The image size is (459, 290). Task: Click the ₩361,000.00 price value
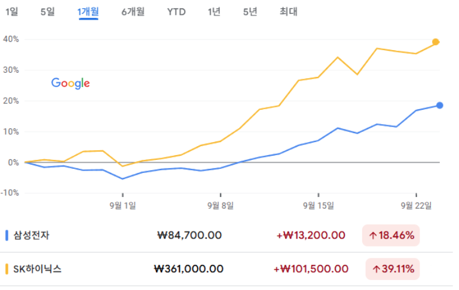pos(188,269)
